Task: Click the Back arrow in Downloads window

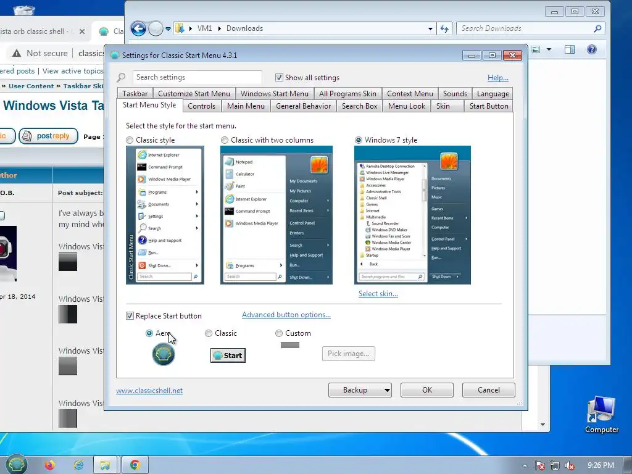Action: tap(138, 28)
